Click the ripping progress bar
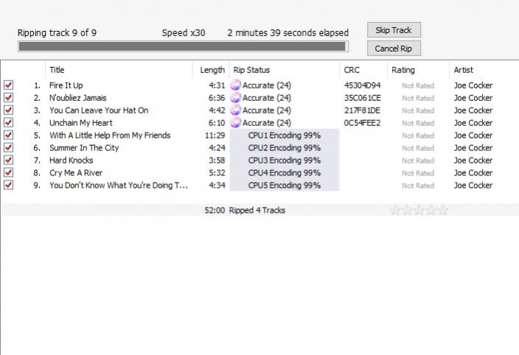Image resolution: width=519 pixels, height=355 pixels. (181, 46)
